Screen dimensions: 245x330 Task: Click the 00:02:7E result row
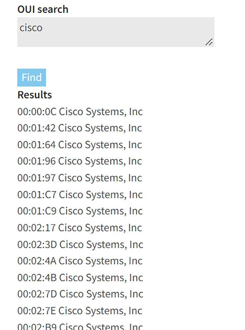(x=80, y=310)
